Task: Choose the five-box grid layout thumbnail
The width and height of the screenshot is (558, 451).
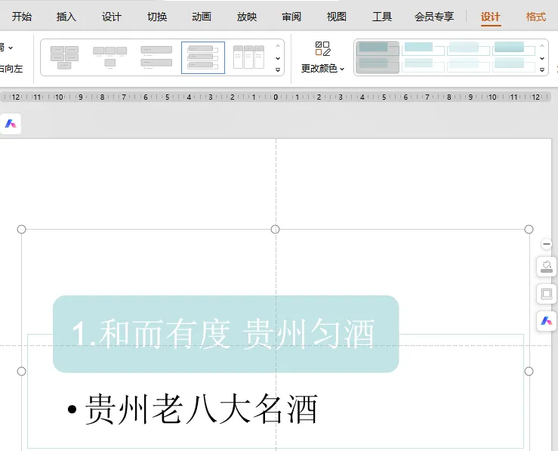Action: tap(64, 57)
